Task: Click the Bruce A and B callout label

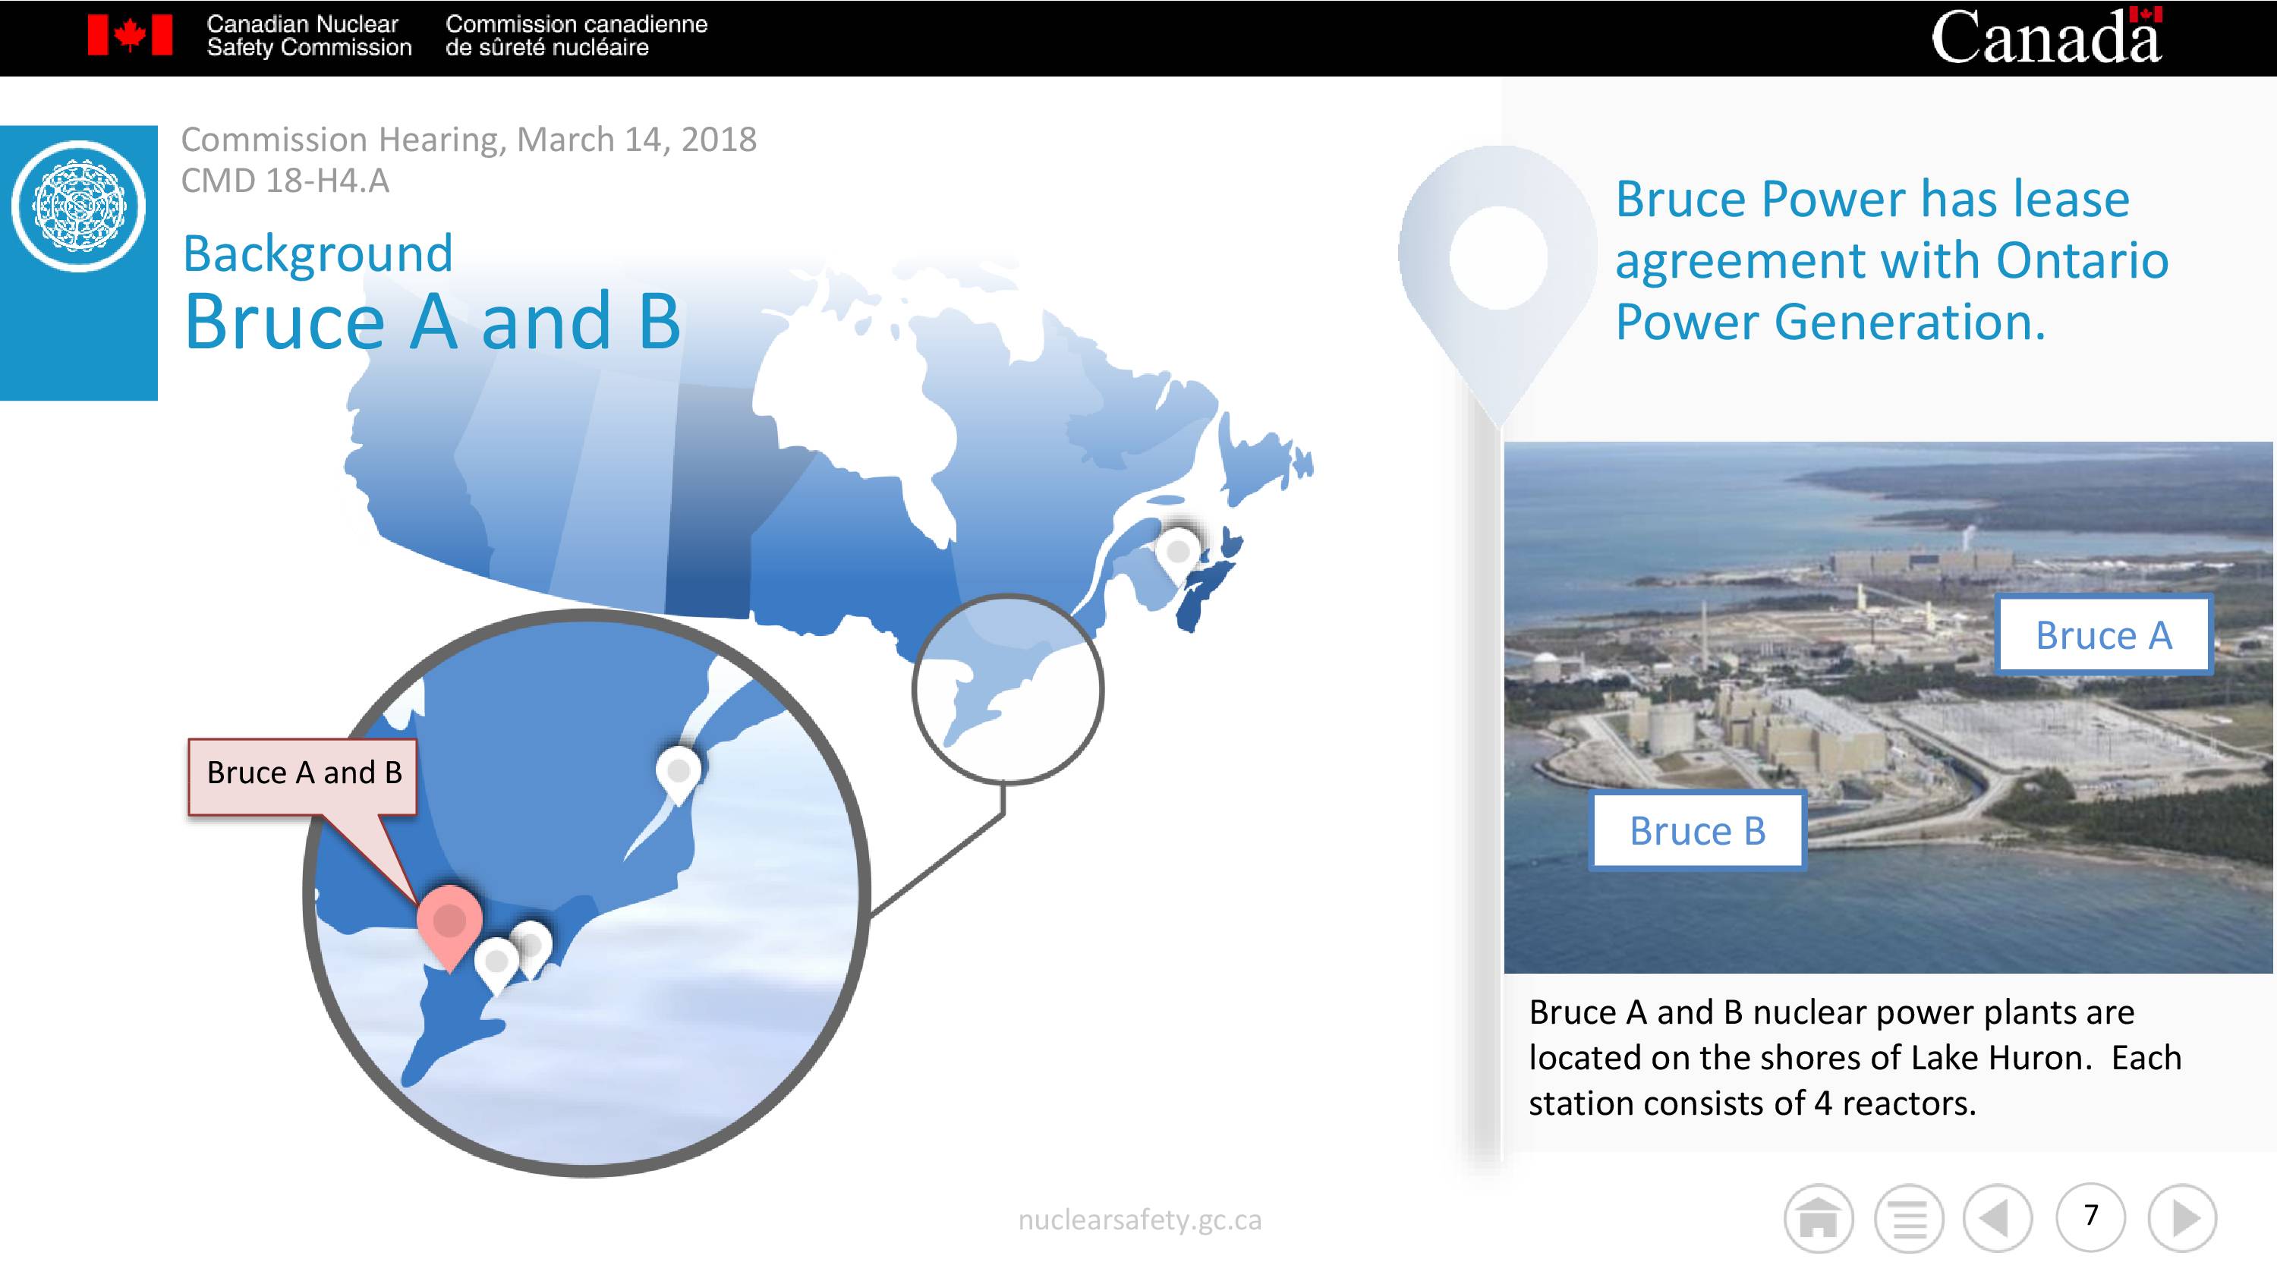Action: click(x=302, y=776)
